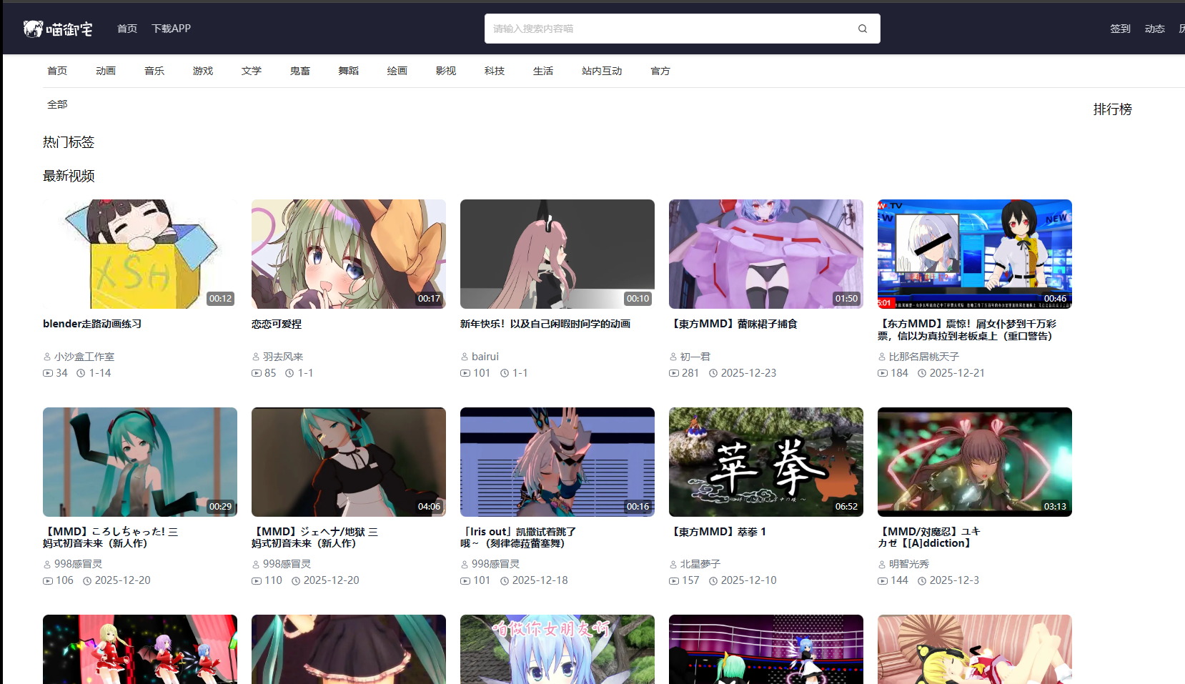Select the 科技 navigation item
Viewport: 1185px width, 684px height.
(x=495, y=71)
